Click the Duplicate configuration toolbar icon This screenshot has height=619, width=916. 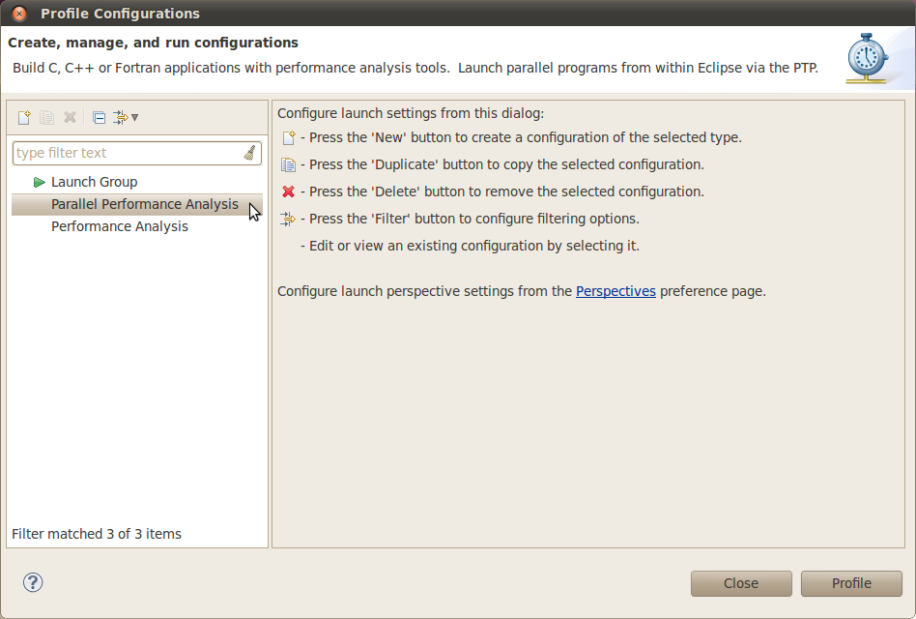46,117
